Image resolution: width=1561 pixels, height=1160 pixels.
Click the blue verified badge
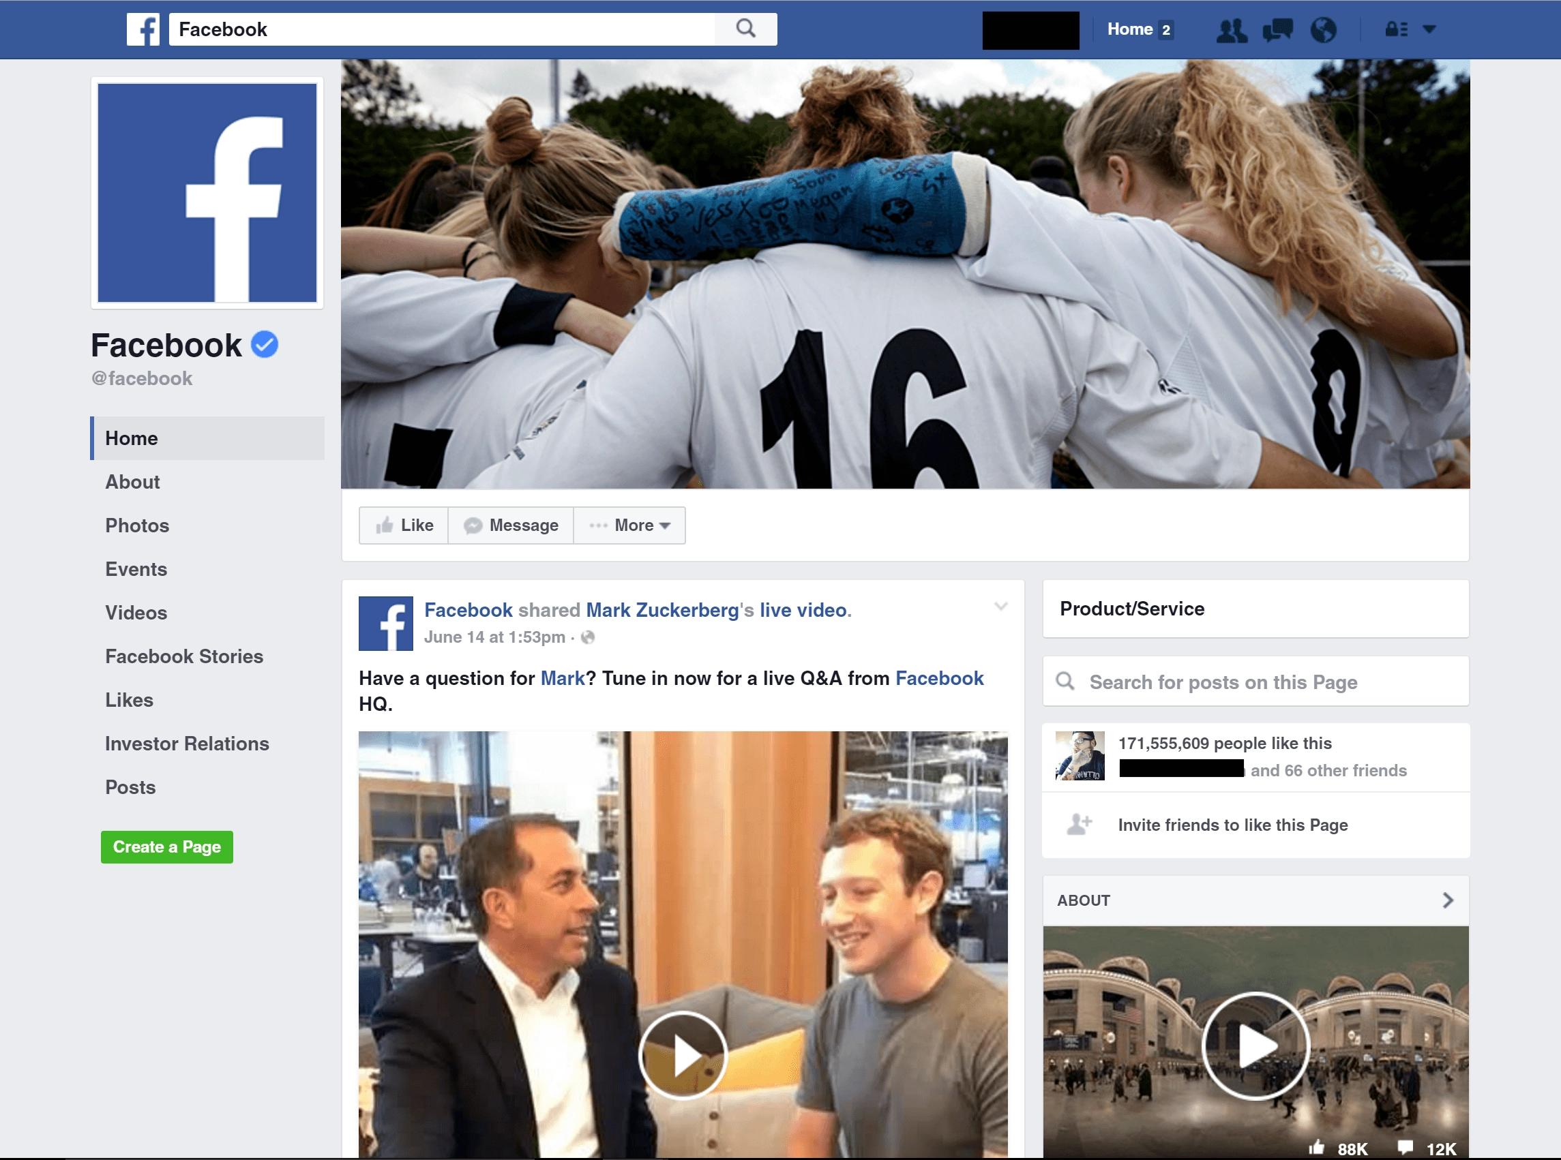(265, 345)
